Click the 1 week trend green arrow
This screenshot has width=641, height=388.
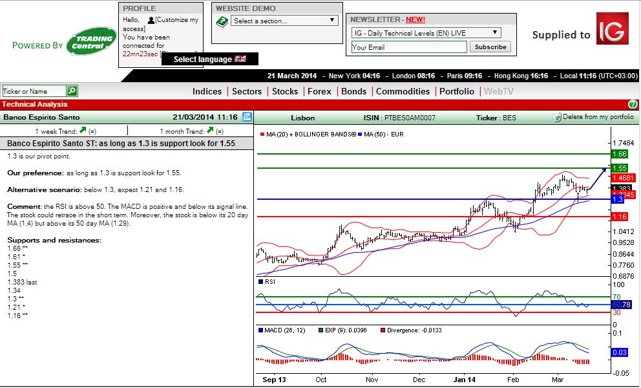click(x=82, y=131)
